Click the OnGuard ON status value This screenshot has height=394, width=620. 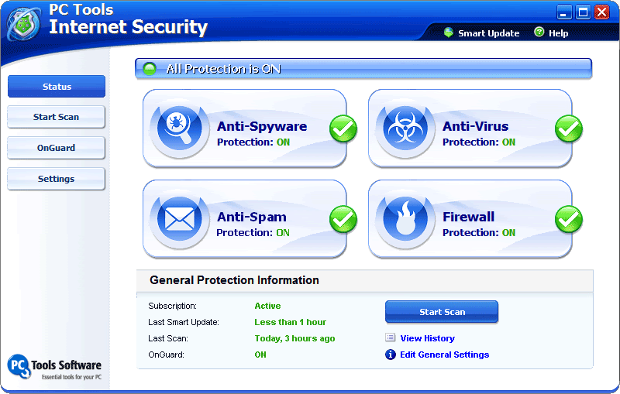(260, 355)
